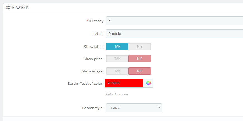Enable Show label with TAK

(x=117, y=47)
